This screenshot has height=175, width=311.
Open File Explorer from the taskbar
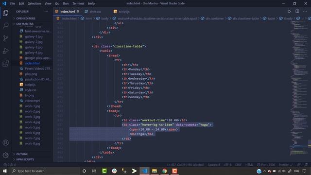155,171
